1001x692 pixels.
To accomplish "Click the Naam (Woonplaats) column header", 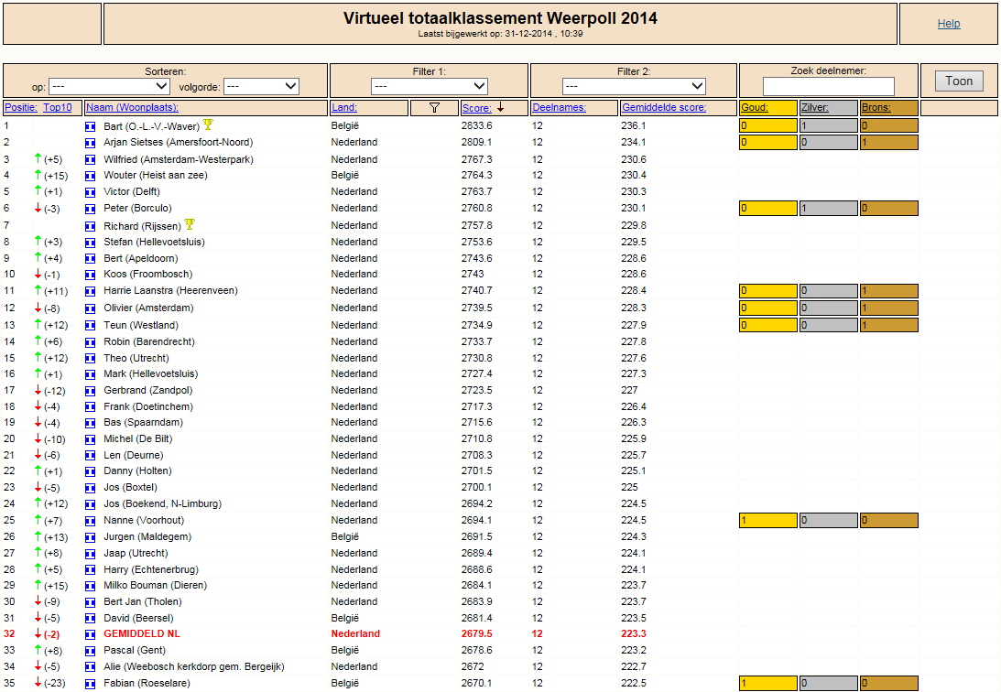I will click(132, 107).
